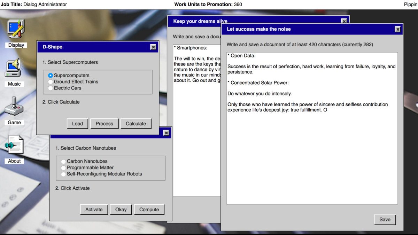Click the '1. Select Carbon Nanotubes' instruction
Viewport: 418px width, 235px height.
(x=86, y=148)
